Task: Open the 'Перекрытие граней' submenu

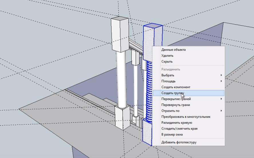Action: tap(176, 99)
